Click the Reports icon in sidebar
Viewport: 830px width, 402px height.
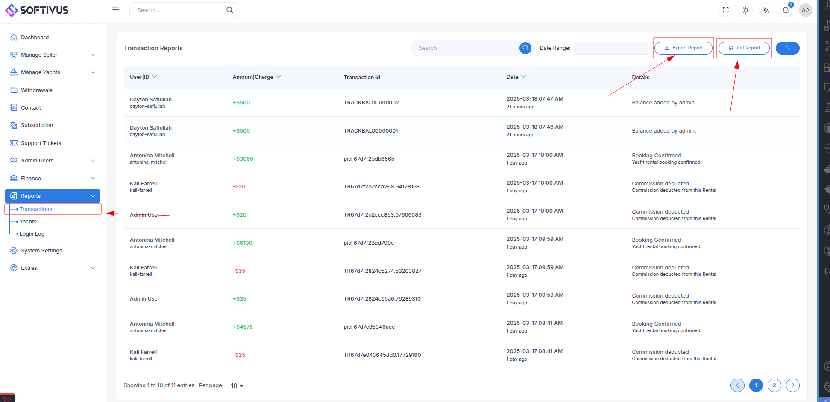[14, 196]
